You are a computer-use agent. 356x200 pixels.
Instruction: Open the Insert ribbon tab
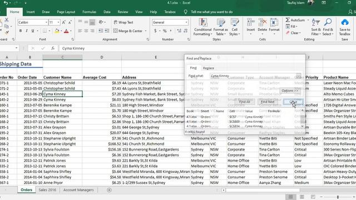coord(31,12)
